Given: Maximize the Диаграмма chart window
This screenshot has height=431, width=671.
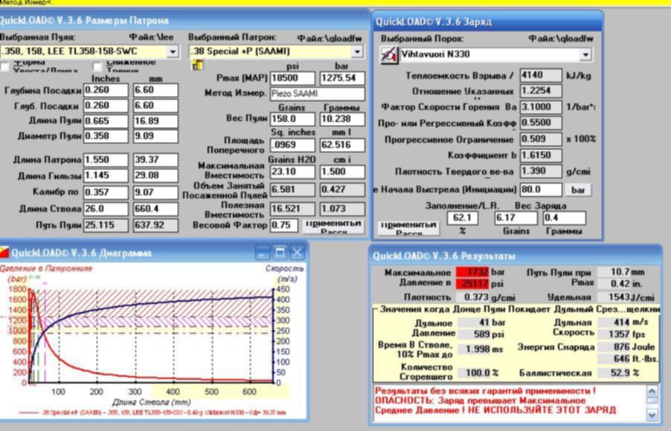Looking at the screenshot, I should coord(280,253).
